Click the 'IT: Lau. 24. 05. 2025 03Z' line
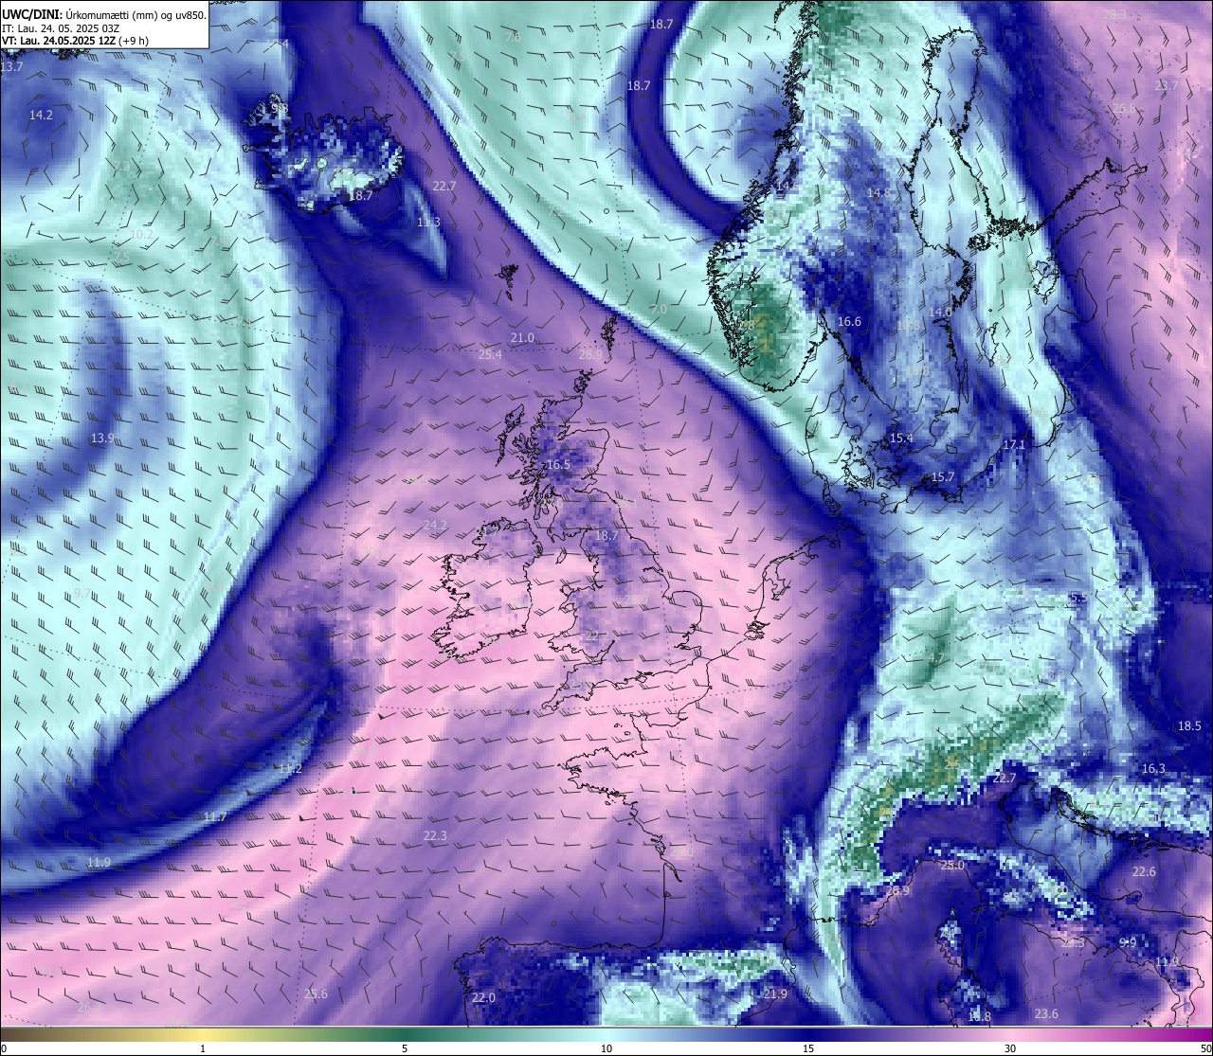The image size is (1213, 1056). click(x=60, y=27)
